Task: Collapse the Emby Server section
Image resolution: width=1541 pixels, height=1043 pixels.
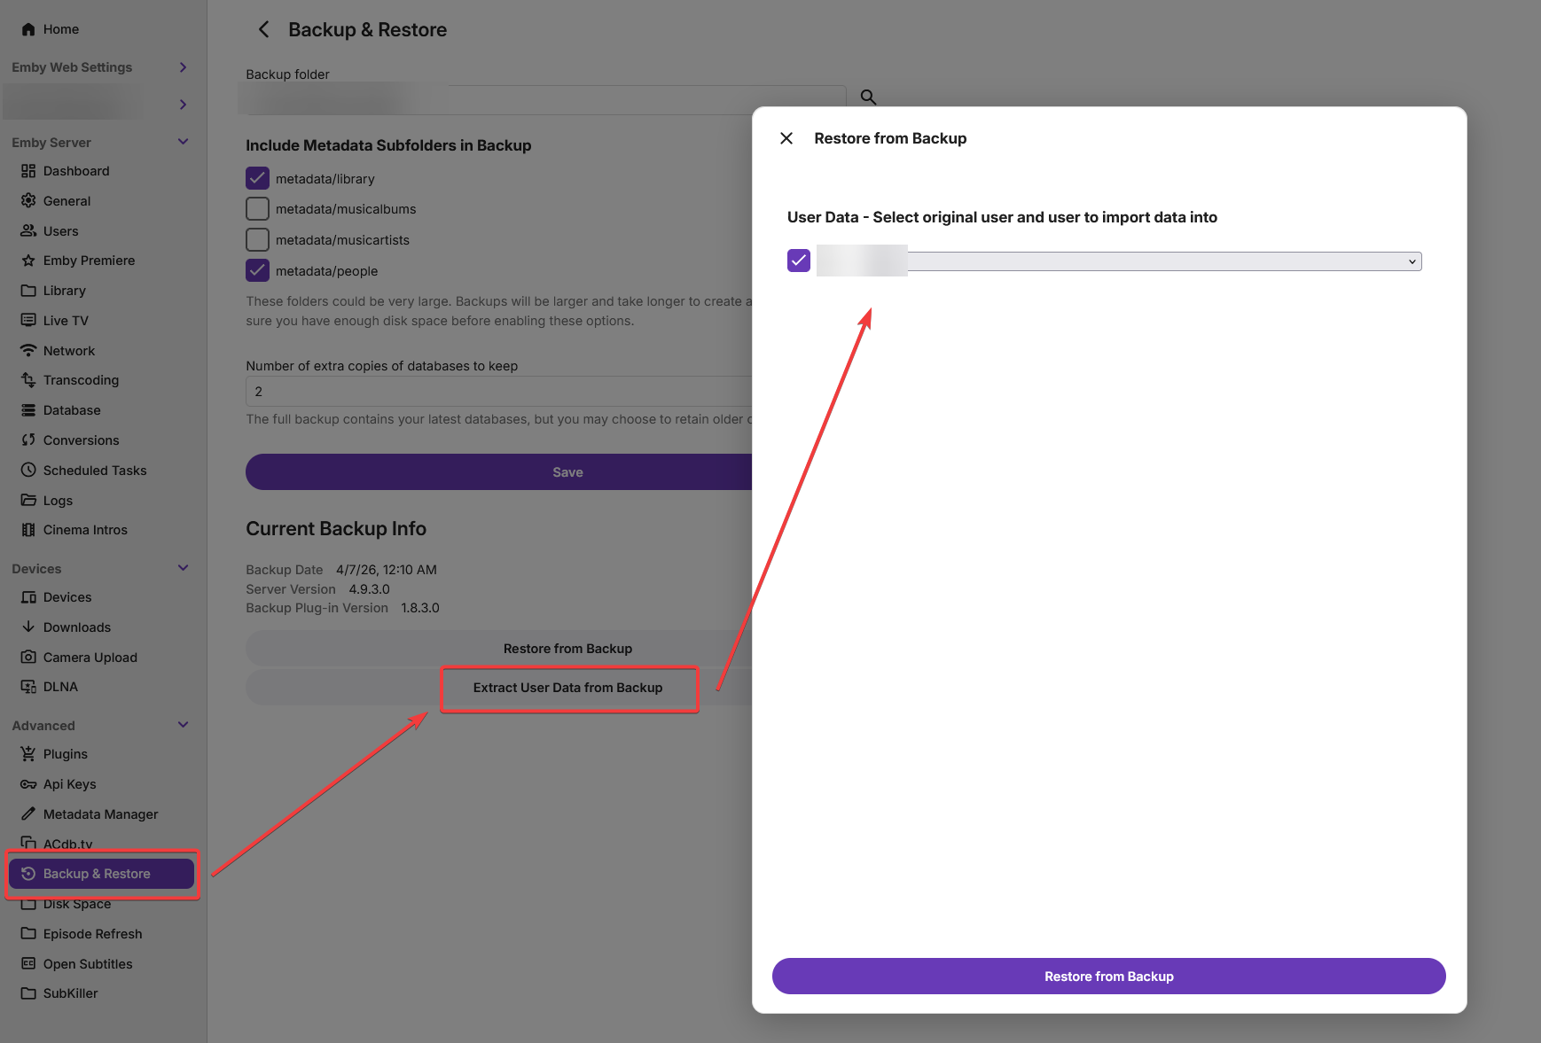Action: [x=184, y=142]
